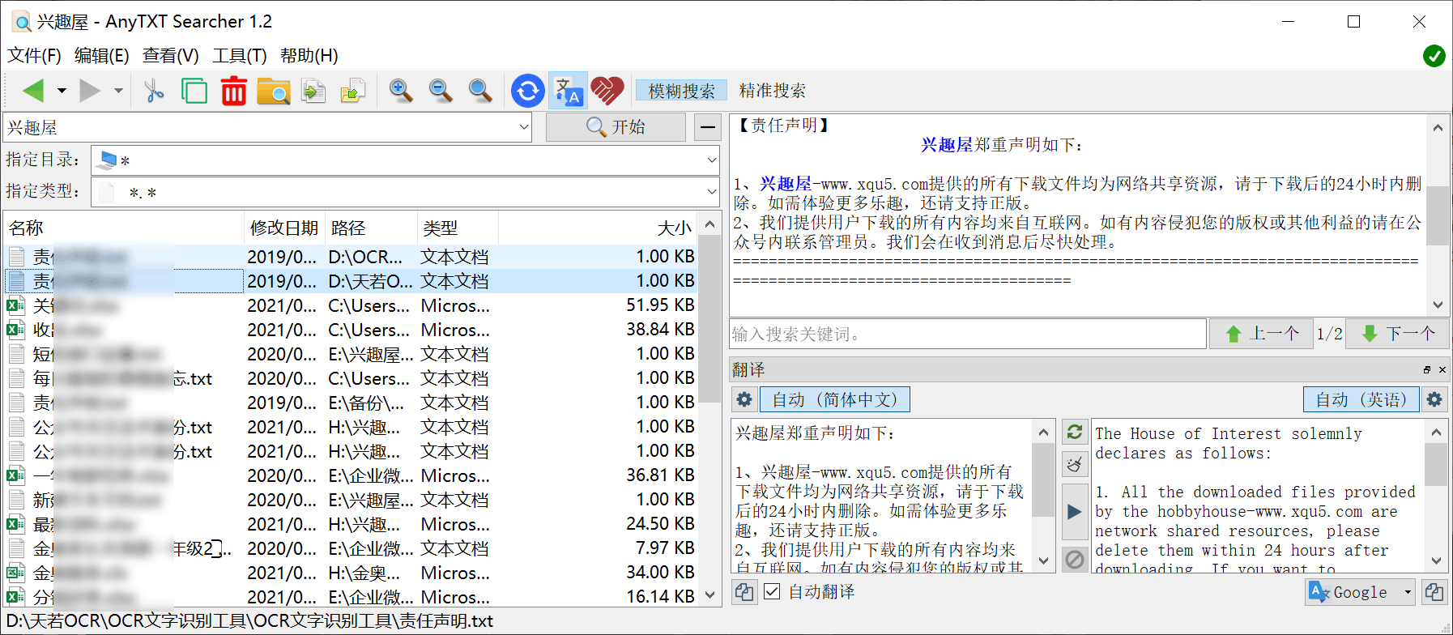
Task: Select 模糊搜索 fuzzy search mode
Action: pyautogui.click(x=682, y=91)
